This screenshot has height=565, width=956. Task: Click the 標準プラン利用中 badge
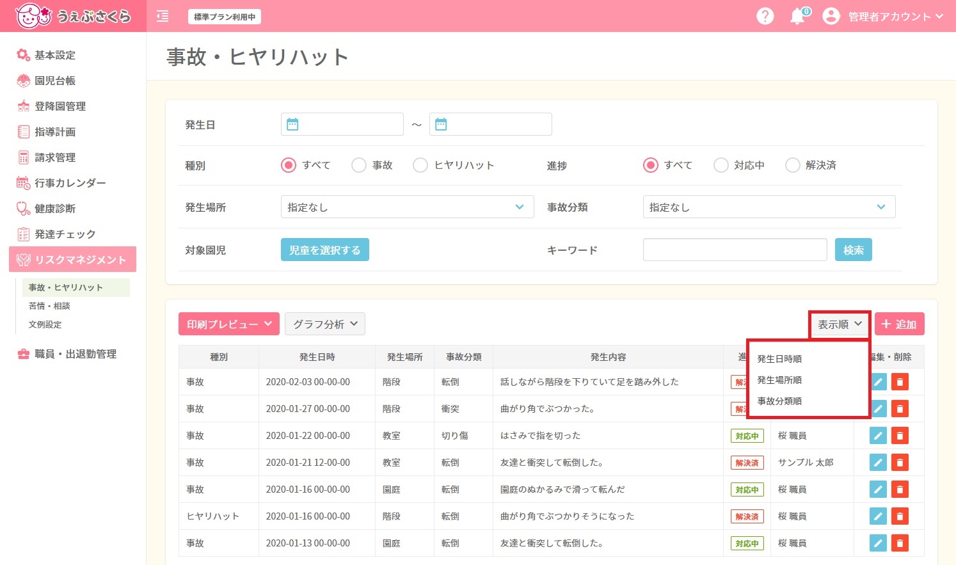pos(225,17)
